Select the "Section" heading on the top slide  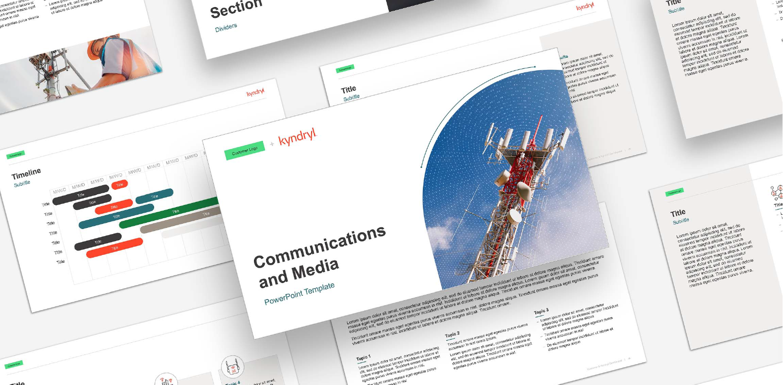point(236,8)
